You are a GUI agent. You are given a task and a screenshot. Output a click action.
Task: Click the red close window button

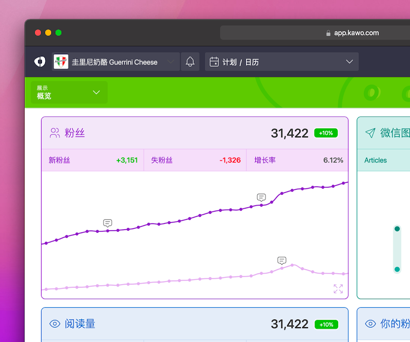coord(38,33)
